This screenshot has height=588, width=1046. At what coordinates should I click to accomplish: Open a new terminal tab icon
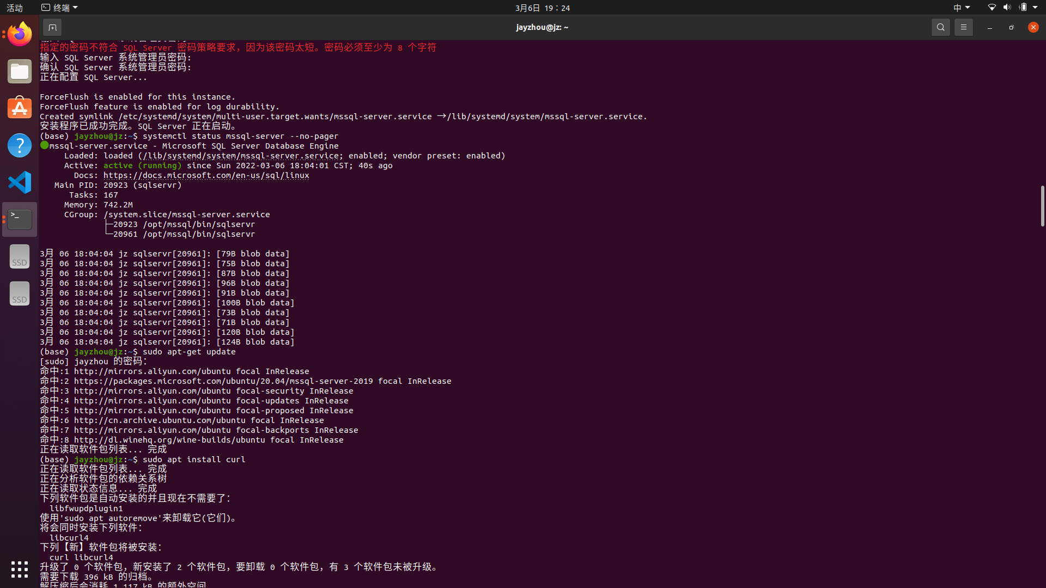(52, 27)
